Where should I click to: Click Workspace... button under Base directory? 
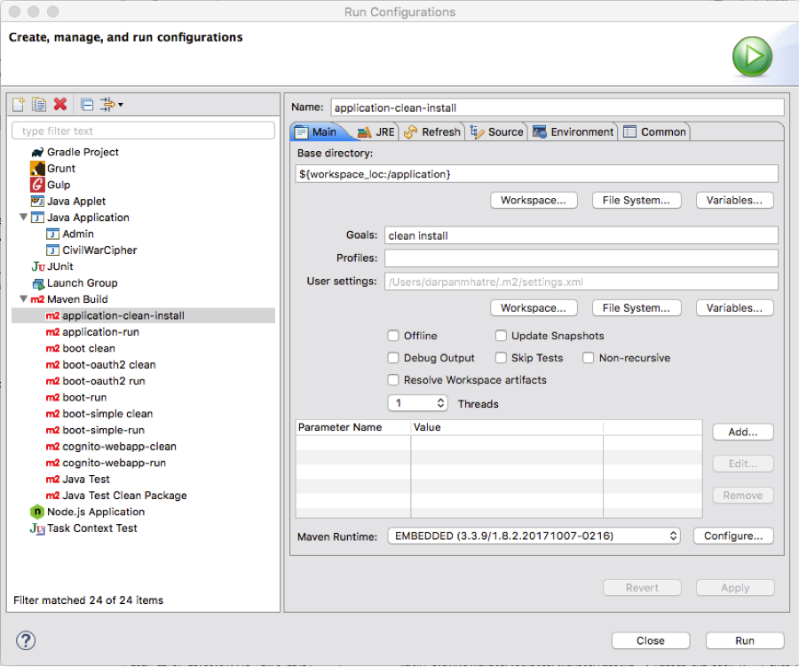pos(534,201)
